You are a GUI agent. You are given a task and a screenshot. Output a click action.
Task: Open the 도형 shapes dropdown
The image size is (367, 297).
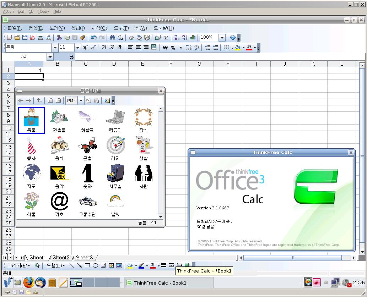tap(56, 265)
